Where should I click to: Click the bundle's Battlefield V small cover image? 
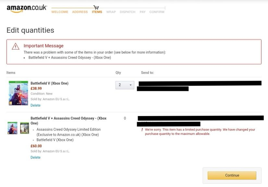[12, 128]
